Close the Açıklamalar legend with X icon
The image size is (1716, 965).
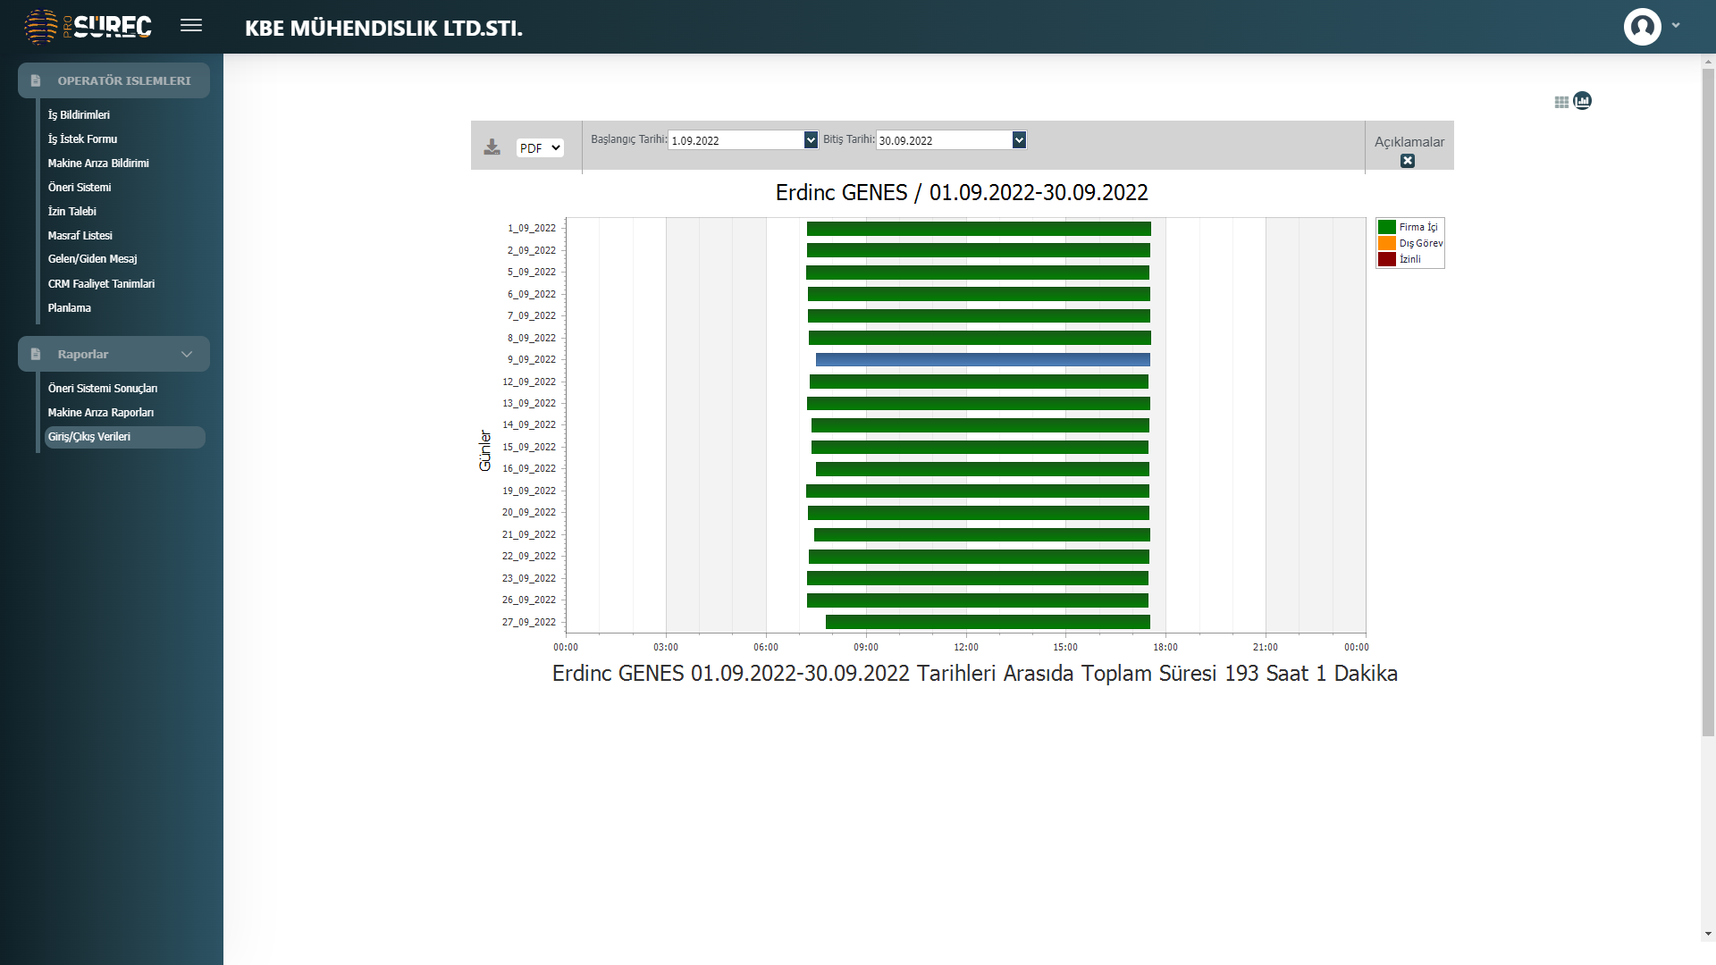[x=1408, y=161]
